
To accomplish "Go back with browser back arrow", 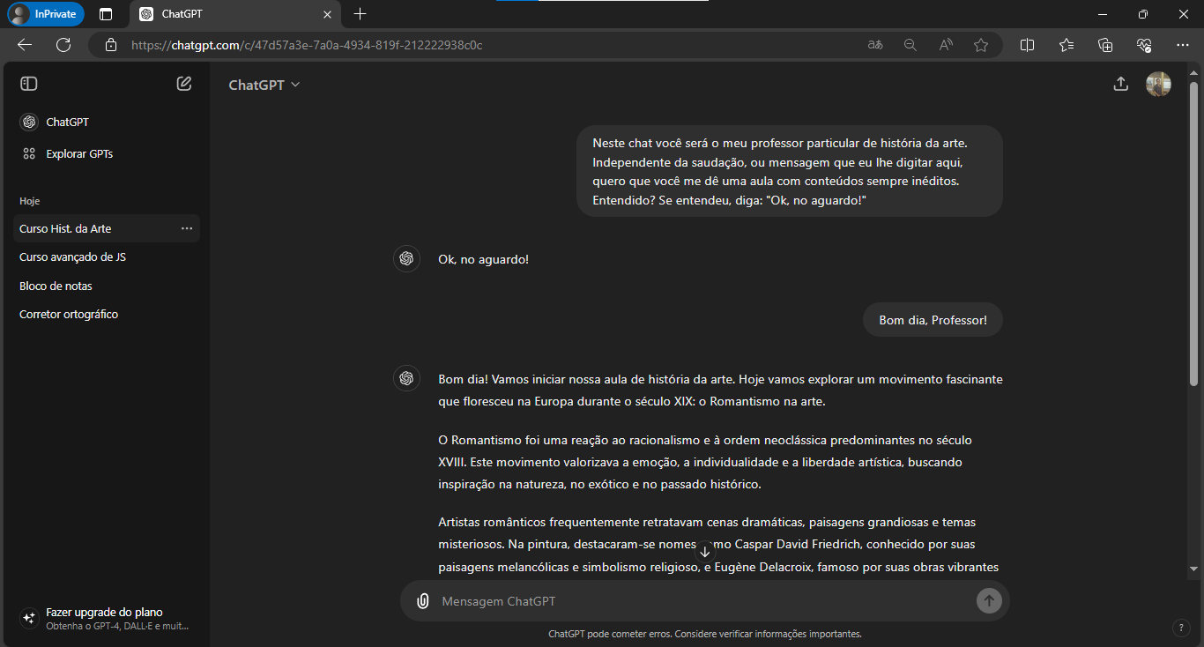I will tap(25, 45).
